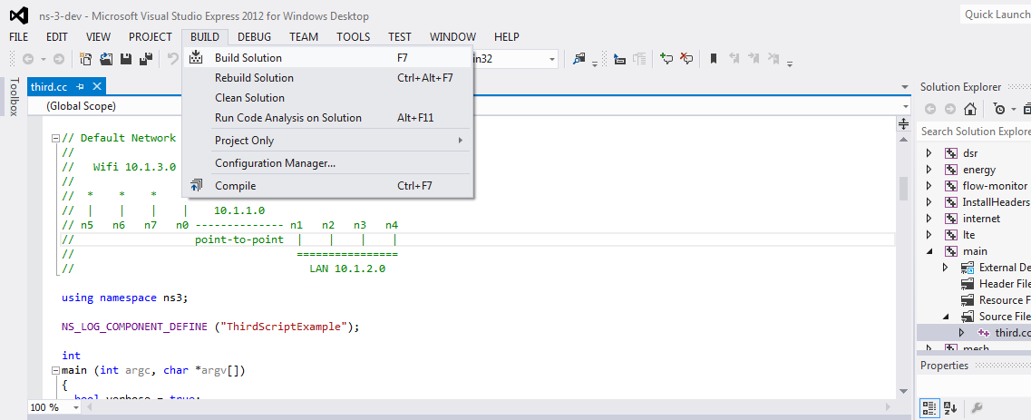
Task: Open the Project Only submenu
Action: 327,141
